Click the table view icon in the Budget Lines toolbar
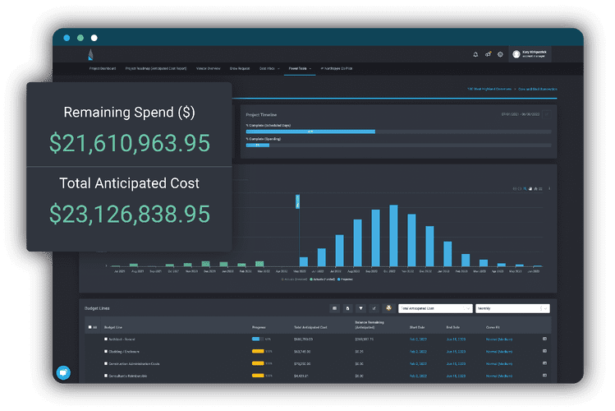 point(334,308)
